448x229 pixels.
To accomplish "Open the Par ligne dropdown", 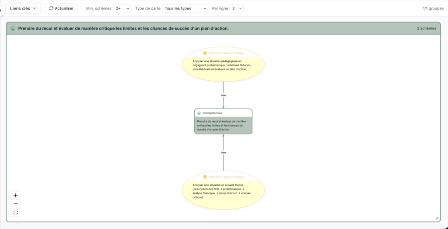I will click(x=236, y=8).
